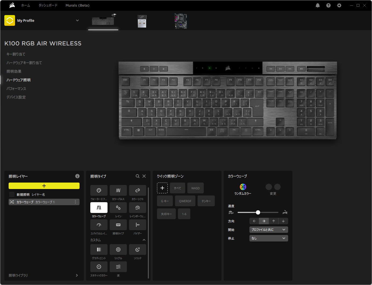Click the second 変更 color circle
Screen dimensions: 372x285
pos(277,187)
